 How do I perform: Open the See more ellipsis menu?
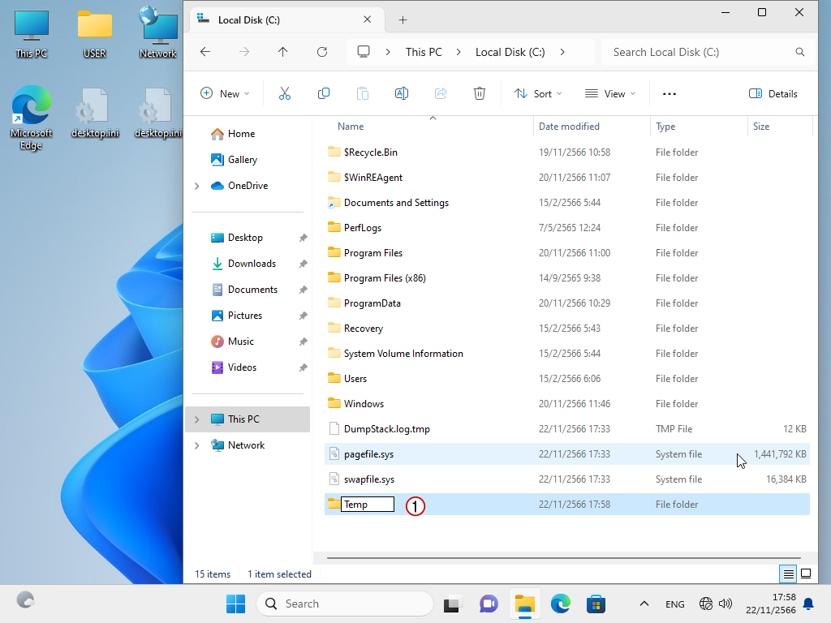pyautogui.click(x=670, y=93)
